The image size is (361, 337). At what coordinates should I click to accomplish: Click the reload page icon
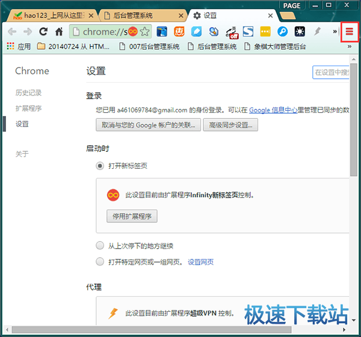[x=43, y=32]
